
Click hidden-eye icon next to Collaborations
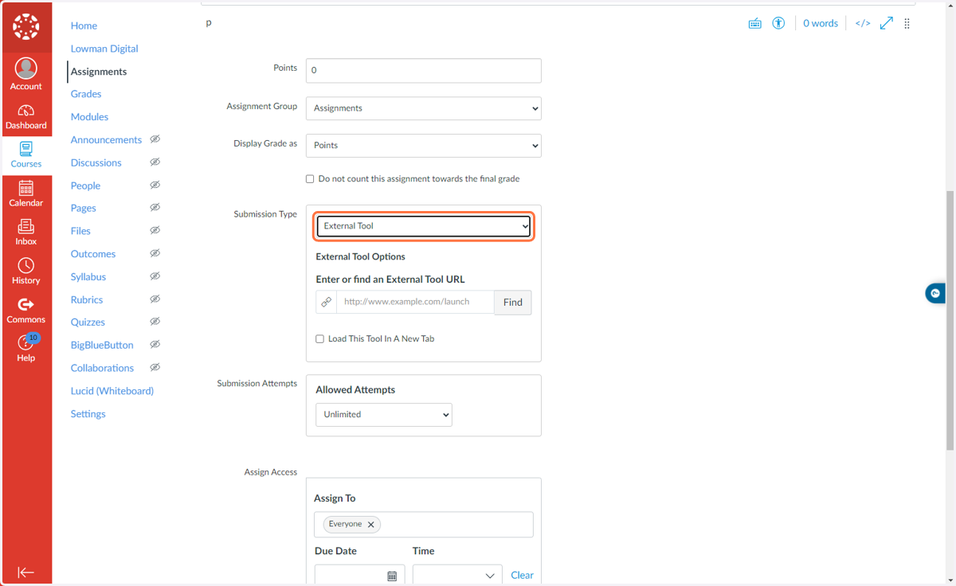pyautogui.click(x=155, y=368)
